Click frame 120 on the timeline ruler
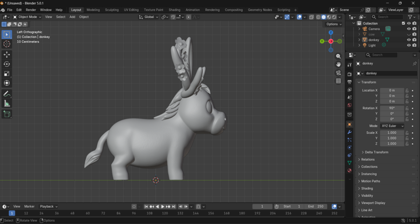Screen dimensions: 420x224 pos(165,213)
